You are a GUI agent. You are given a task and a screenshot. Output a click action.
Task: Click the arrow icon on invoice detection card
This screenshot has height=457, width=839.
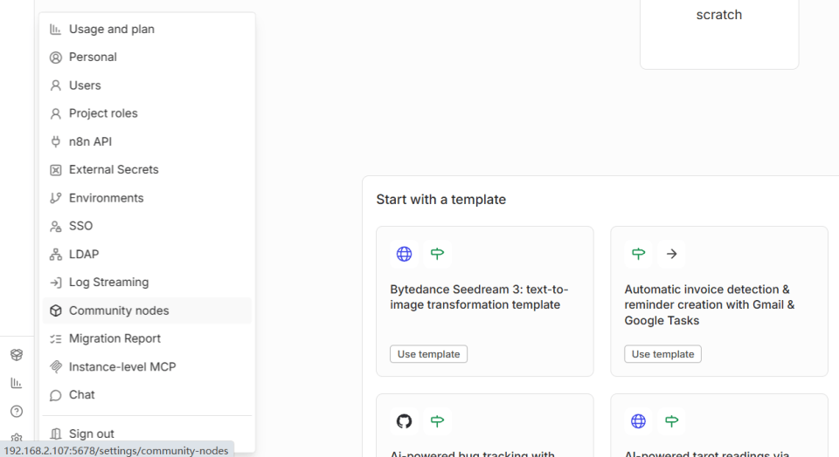pos(671,254)
